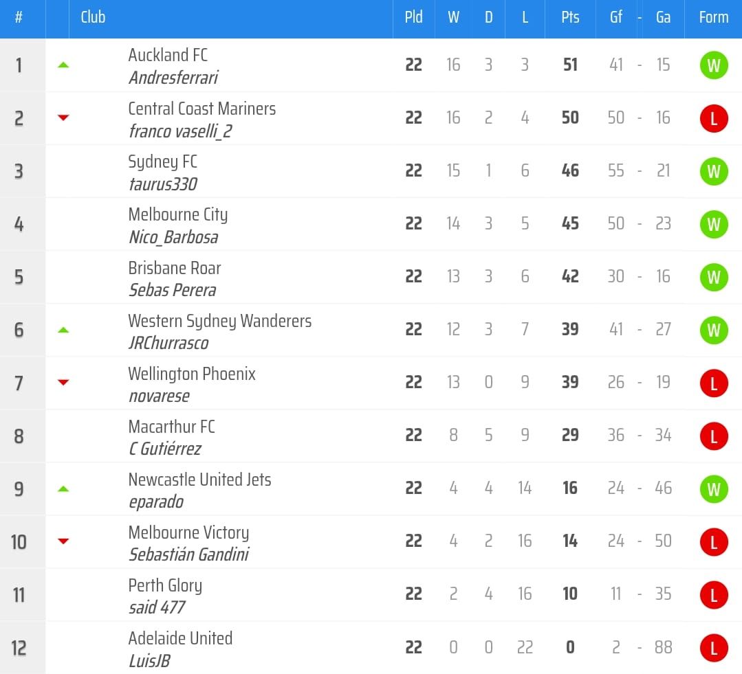Click the green up arrow beside Auckland FC
Viewport: 742px width, 674px height.
(x=63, y=65)
